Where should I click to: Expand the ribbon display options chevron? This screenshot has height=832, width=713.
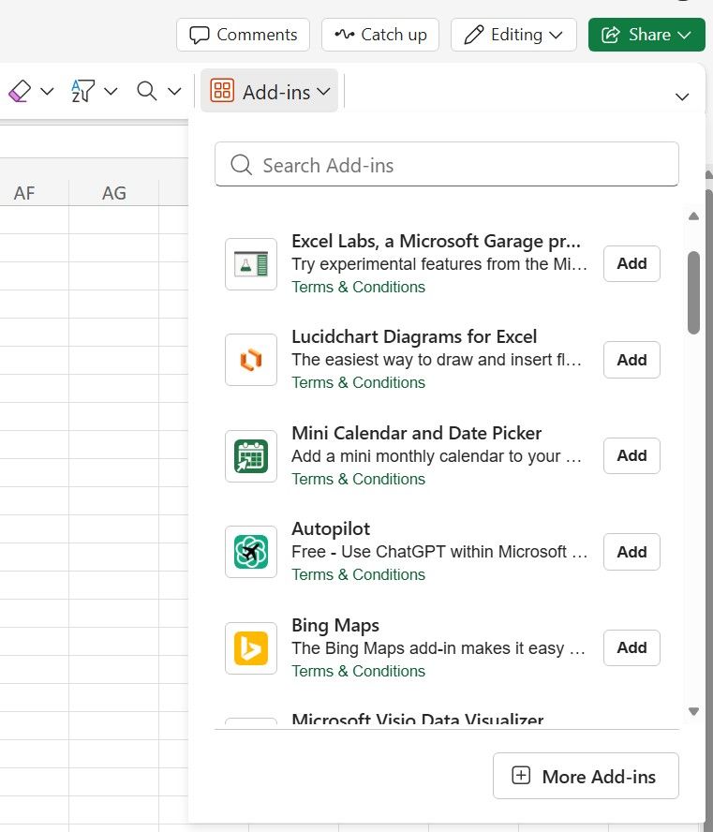682,97
